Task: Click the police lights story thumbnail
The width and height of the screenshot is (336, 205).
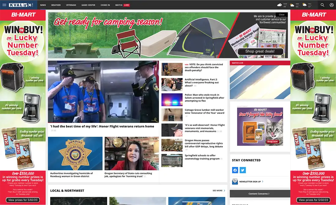Action: pyautogui.click(x=172, y=100)
